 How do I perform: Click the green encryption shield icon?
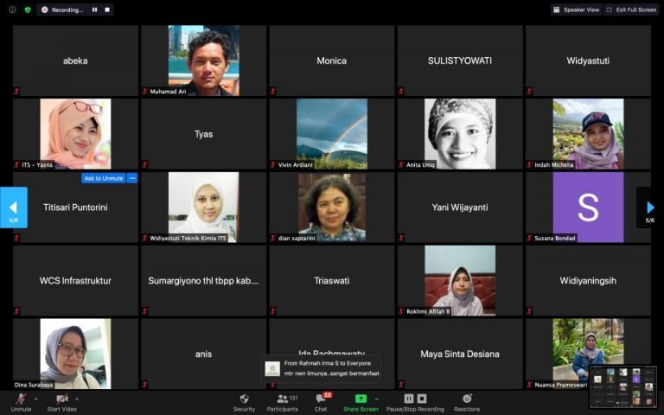(x=28, y=10)
